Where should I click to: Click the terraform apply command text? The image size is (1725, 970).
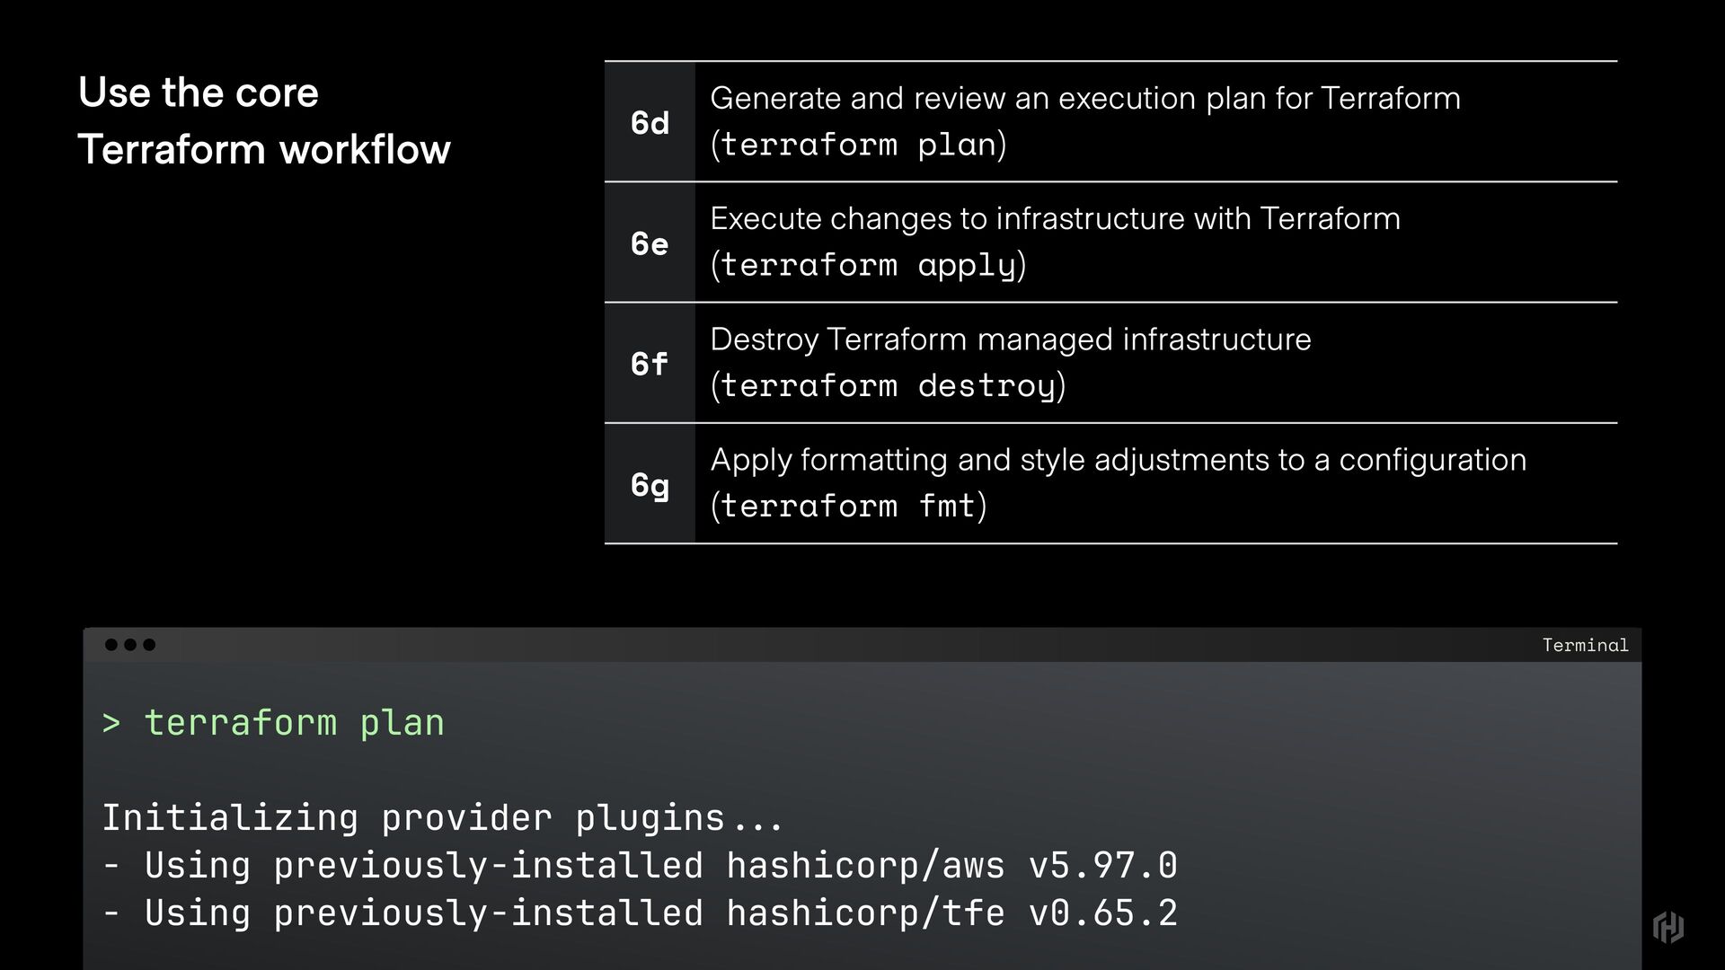(x=868, y=265)
